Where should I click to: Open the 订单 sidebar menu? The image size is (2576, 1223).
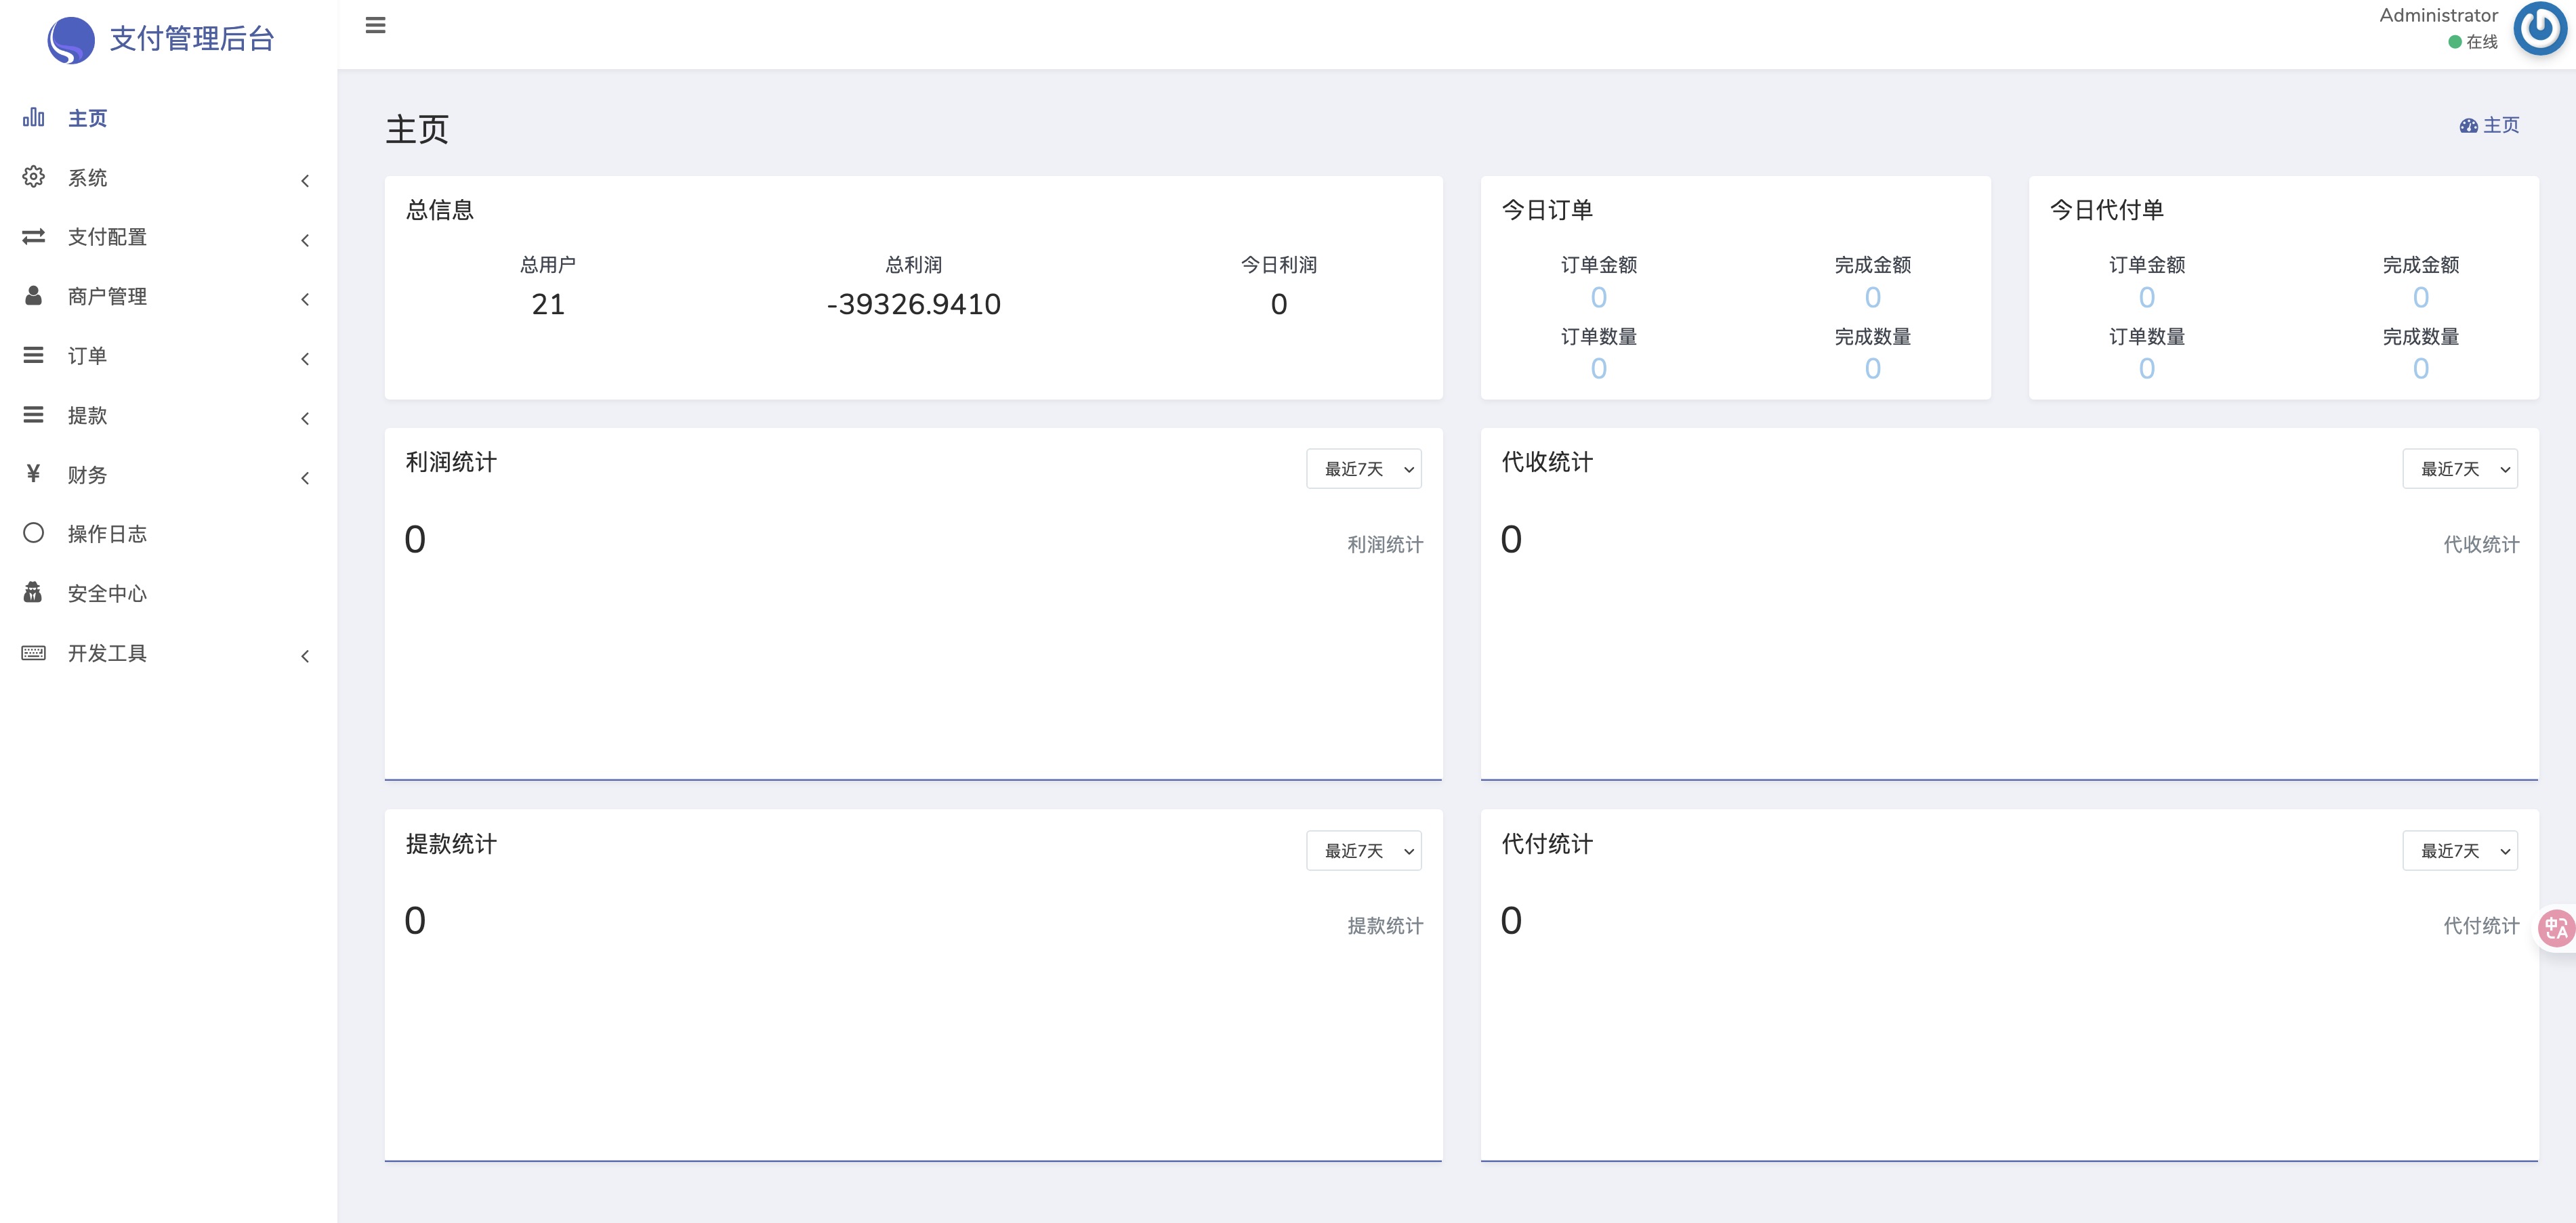168,356
